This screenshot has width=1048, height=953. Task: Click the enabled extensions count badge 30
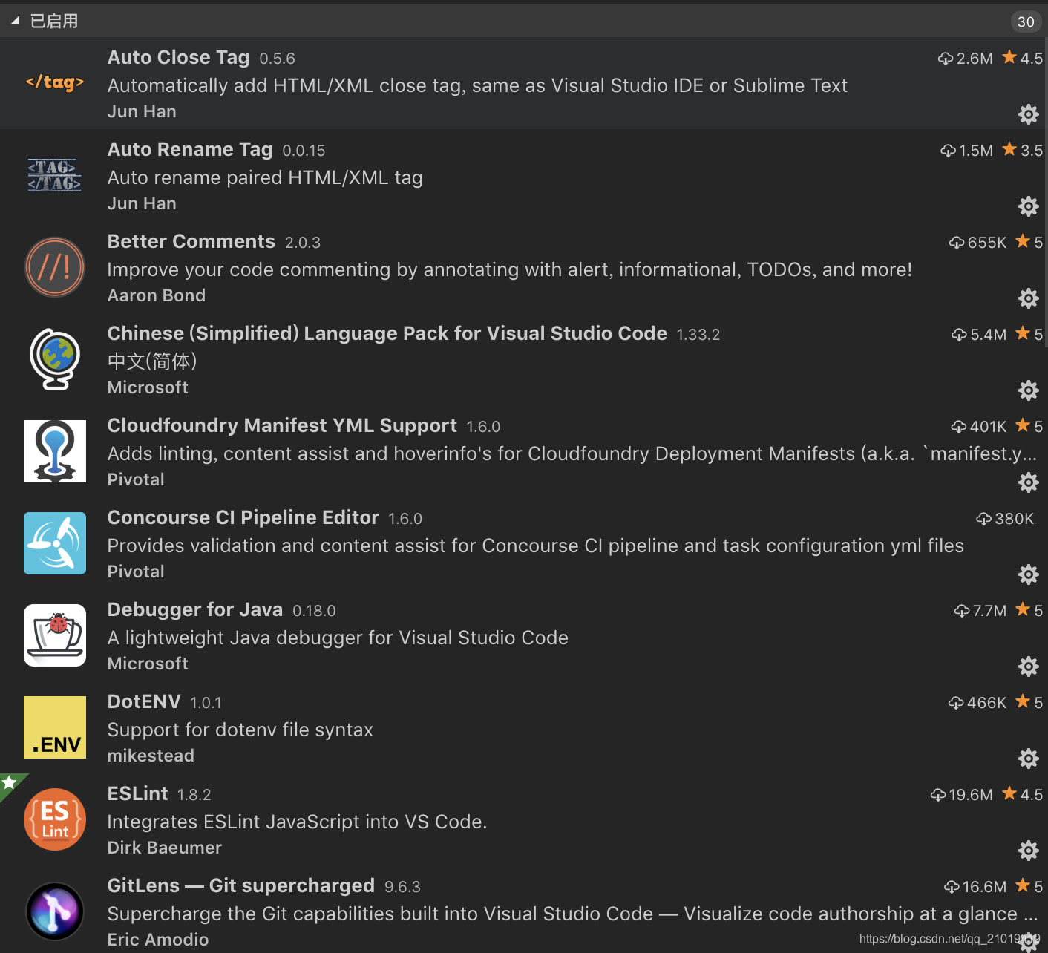pyautogui.click(x=1026, y=22)
